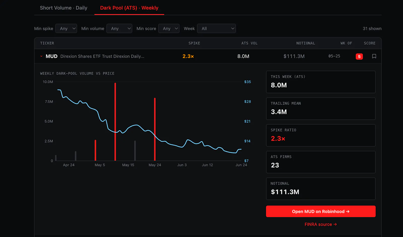
Task: Click the $111.3M notional cell in row
Action: pos(294,56)
